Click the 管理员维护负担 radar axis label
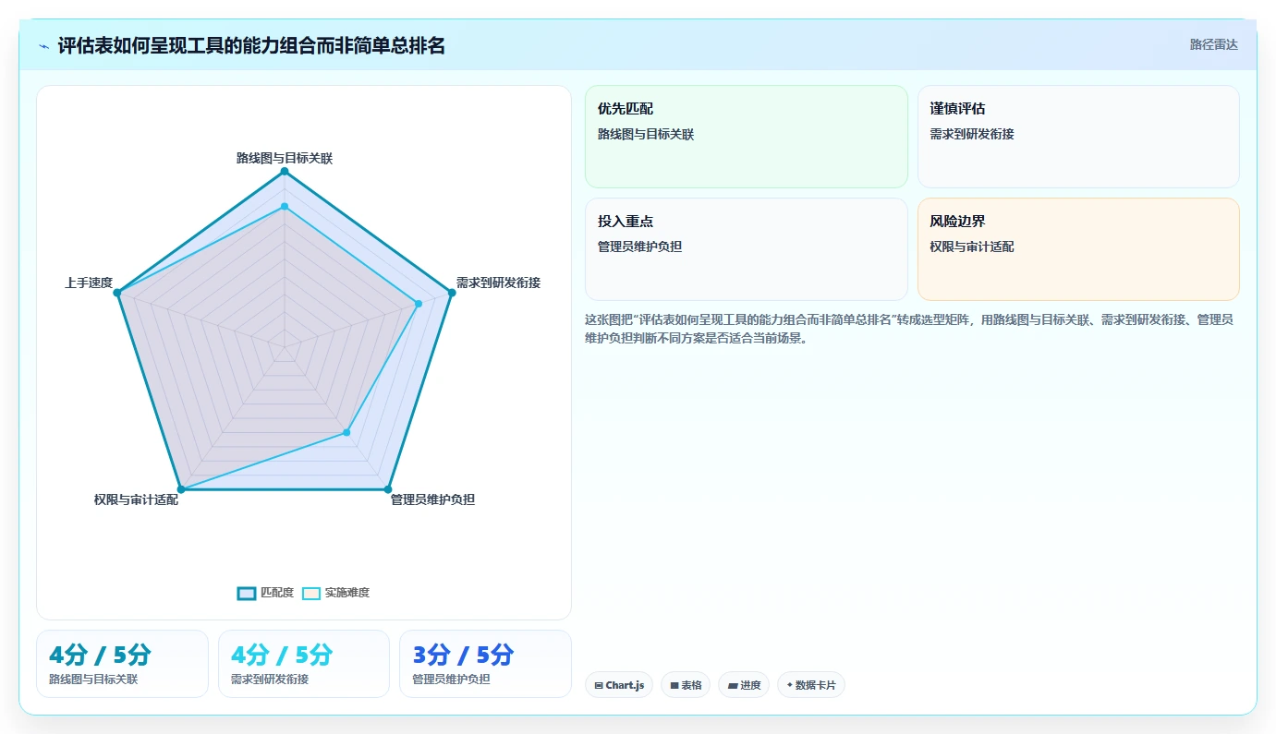Screen dimensions: 1276x734 432,499
